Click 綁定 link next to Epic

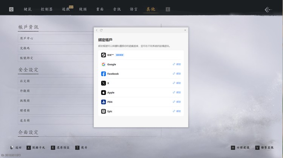[177, 111]
